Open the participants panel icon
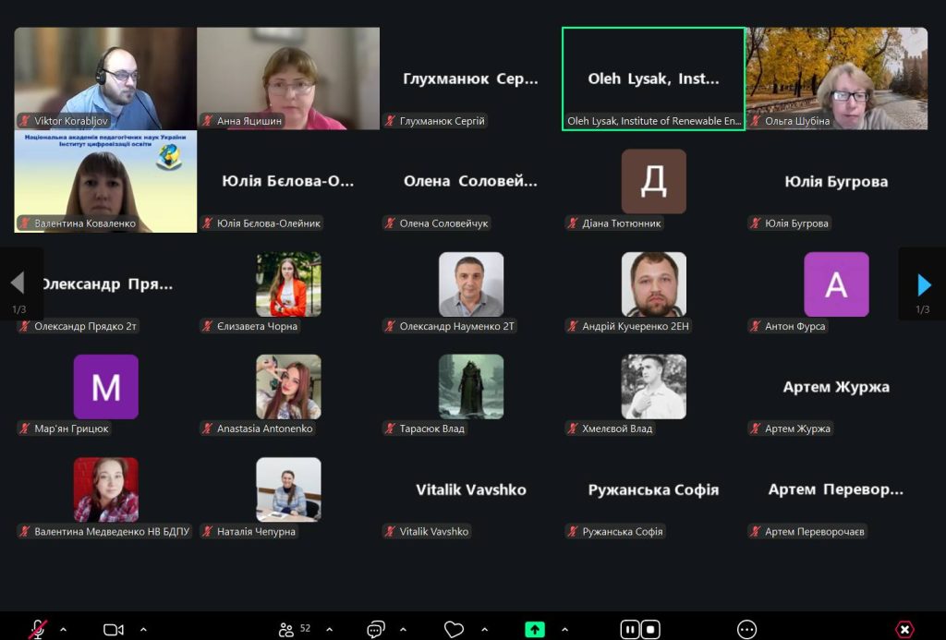This screenshot has height=640, width=946. 286,629
